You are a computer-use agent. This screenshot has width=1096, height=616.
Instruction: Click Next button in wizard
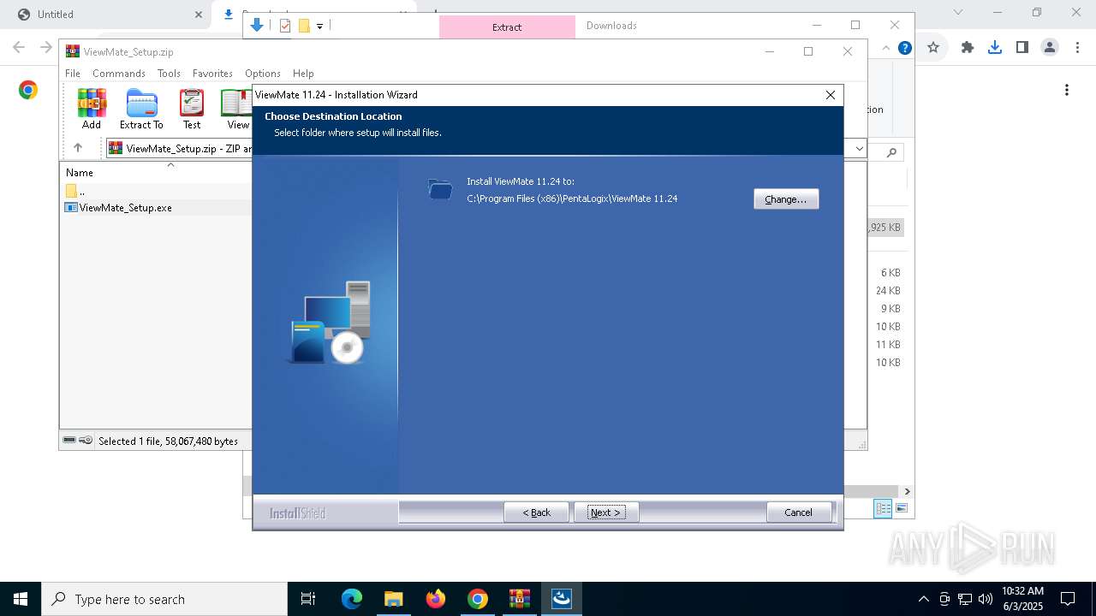(606, 512)
